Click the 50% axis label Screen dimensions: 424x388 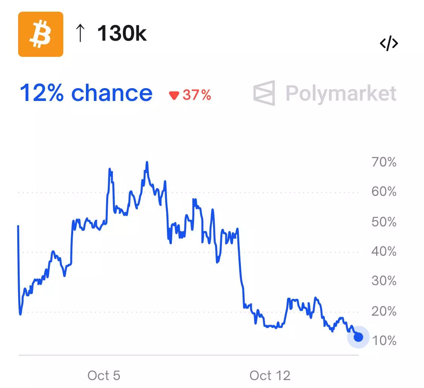(384, 222)
